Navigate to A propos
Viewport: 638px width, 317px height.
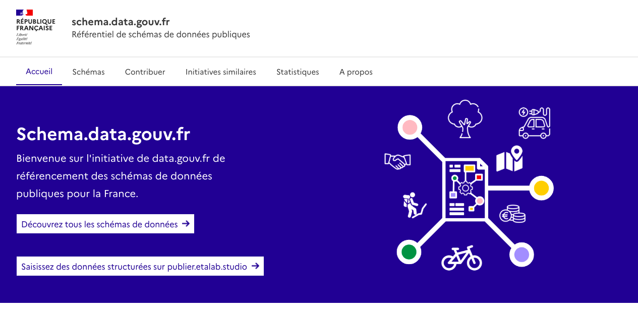[x=356, y=72]
